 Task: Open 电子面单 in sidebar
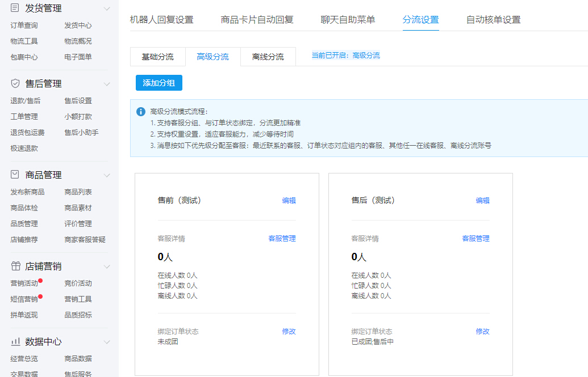click(78, 57)
